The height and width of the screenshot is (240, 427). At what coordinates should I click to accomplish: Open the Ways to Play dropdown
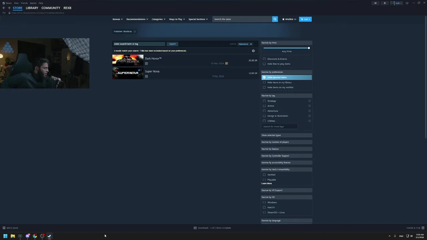coord(177,19)
